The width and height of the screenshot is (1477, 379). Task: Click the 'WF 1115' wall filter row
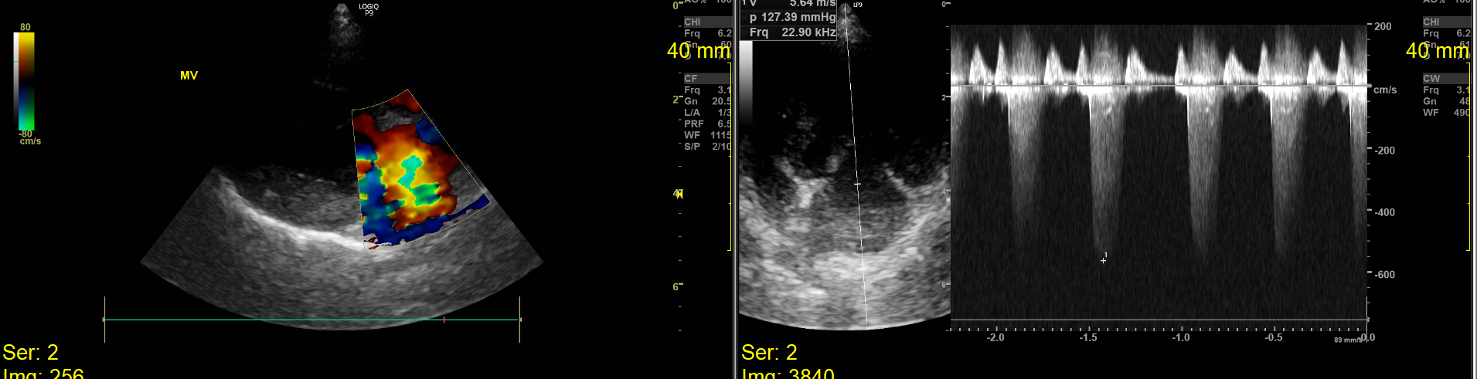pos(707,135)
